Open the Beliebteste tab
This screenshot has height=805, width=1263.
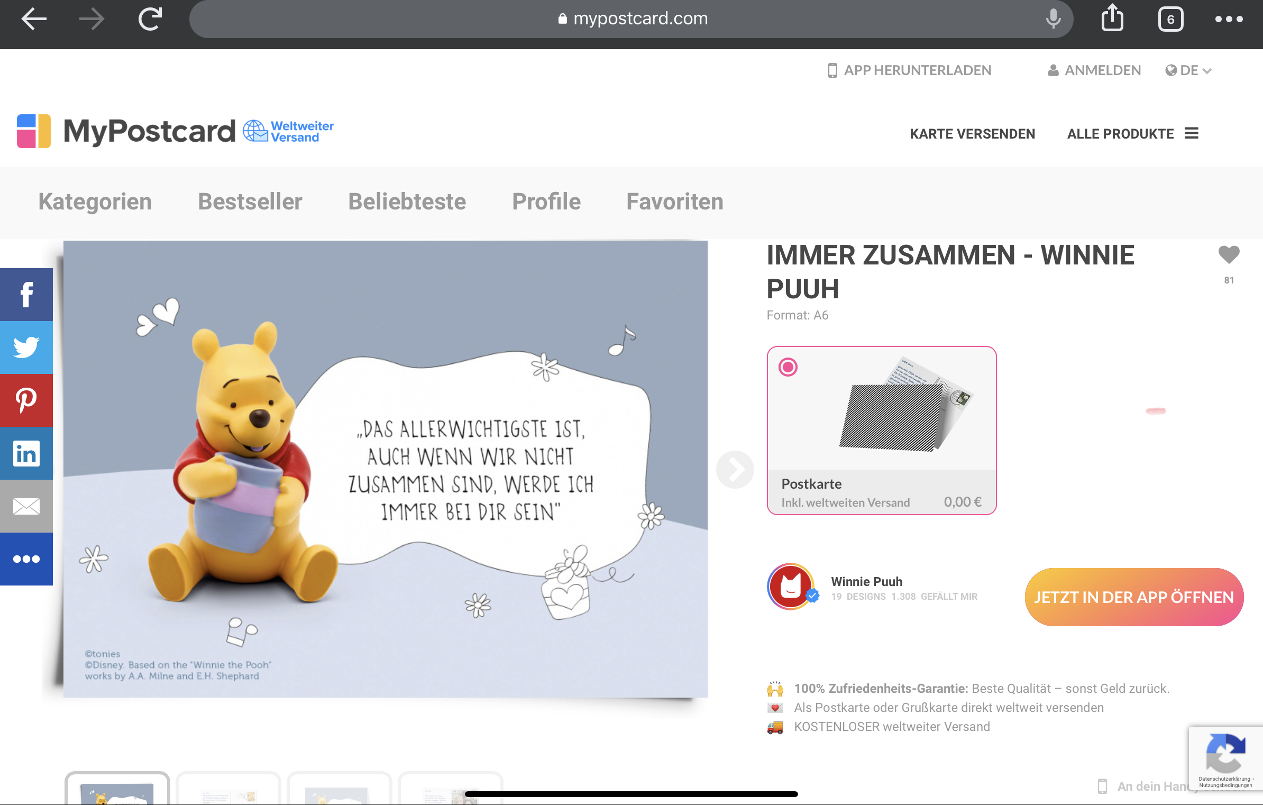pos(407,202)
